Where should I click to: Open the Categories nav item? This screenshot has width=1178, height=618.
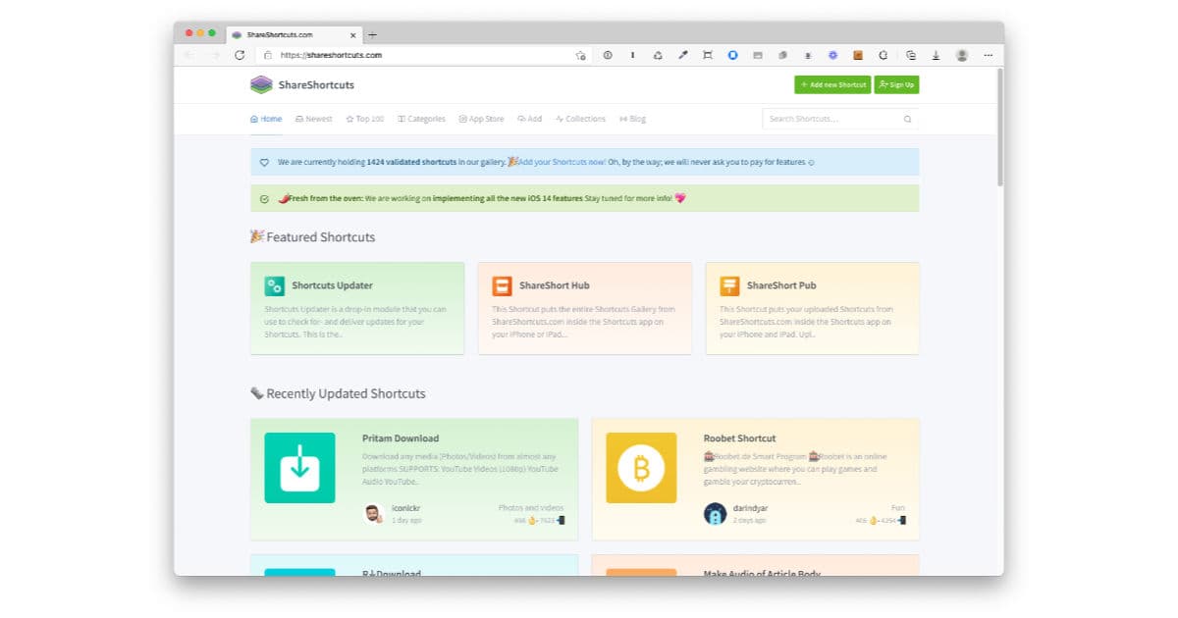pos(421,119)
